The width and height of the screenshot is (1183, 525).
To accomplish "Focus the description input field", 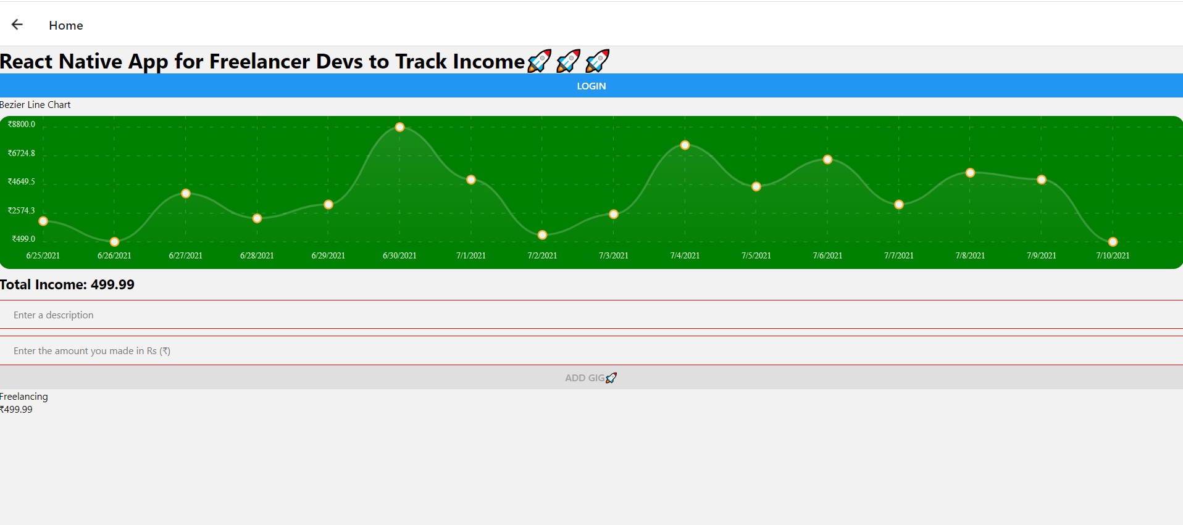I will point(591,315).
